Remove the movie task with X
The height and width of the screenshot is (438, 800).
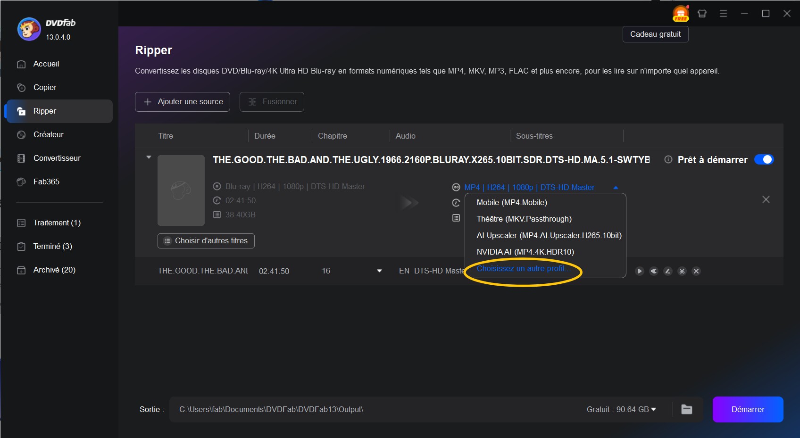766,199
